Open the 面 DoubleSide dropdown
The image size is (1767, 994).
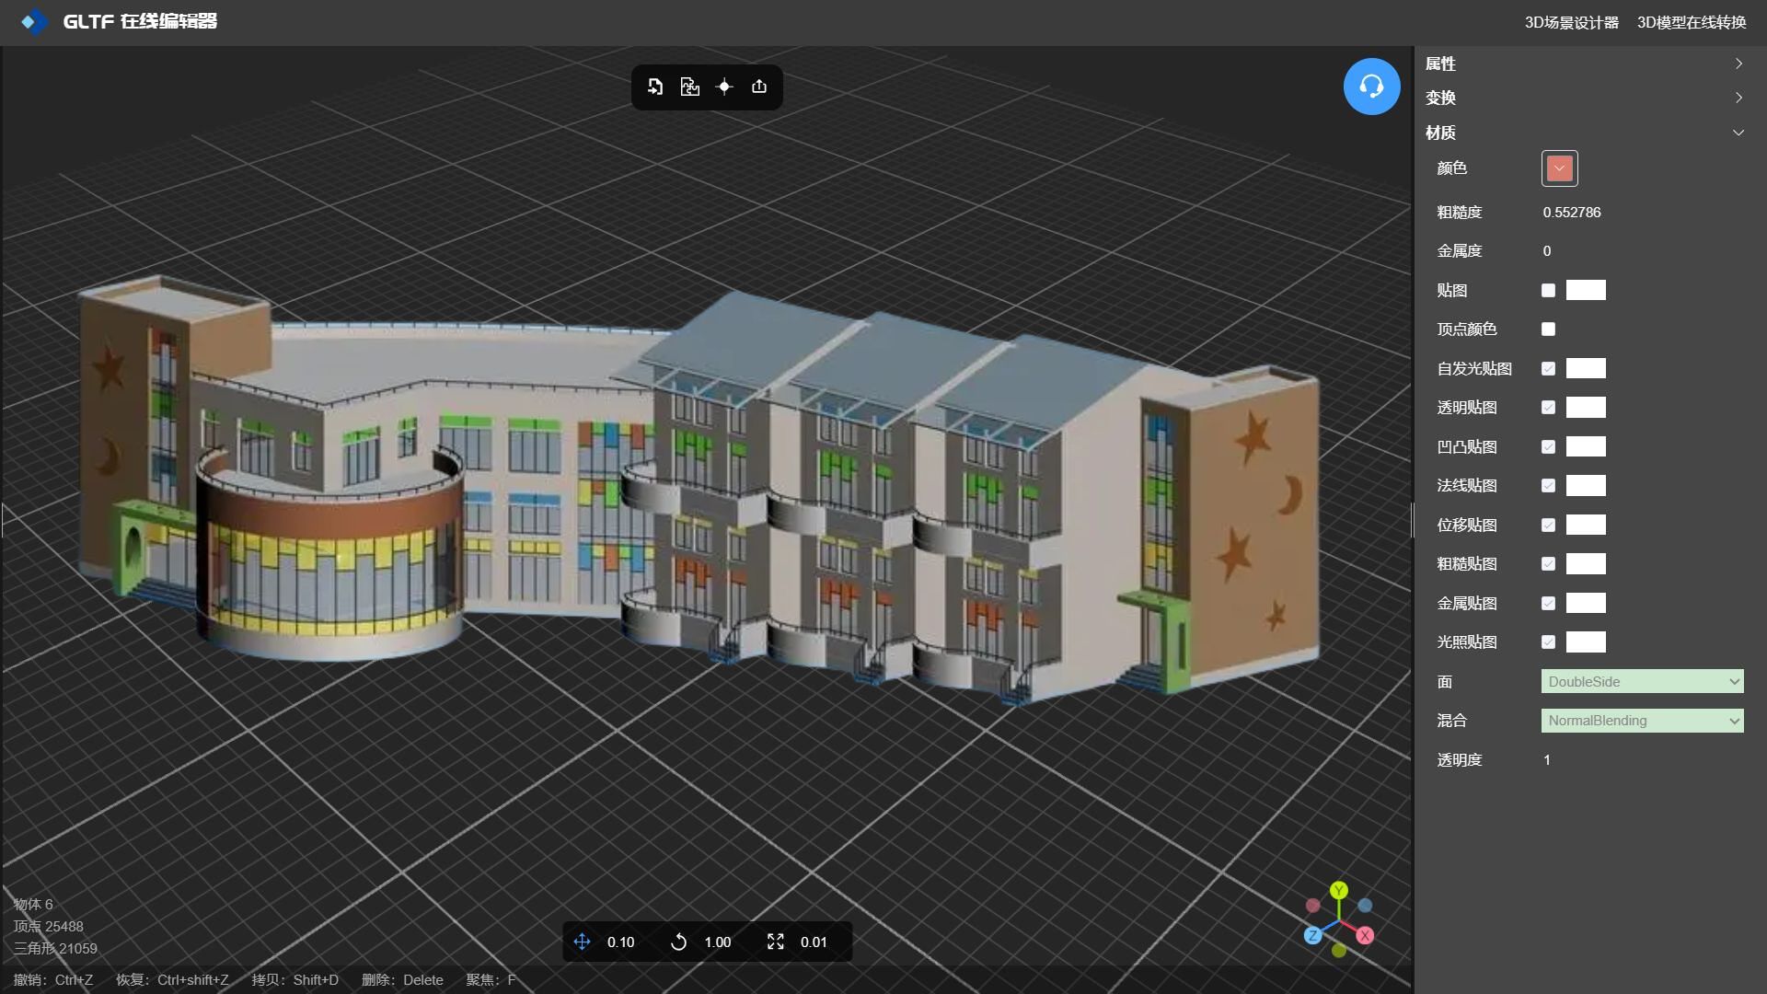1642,681
